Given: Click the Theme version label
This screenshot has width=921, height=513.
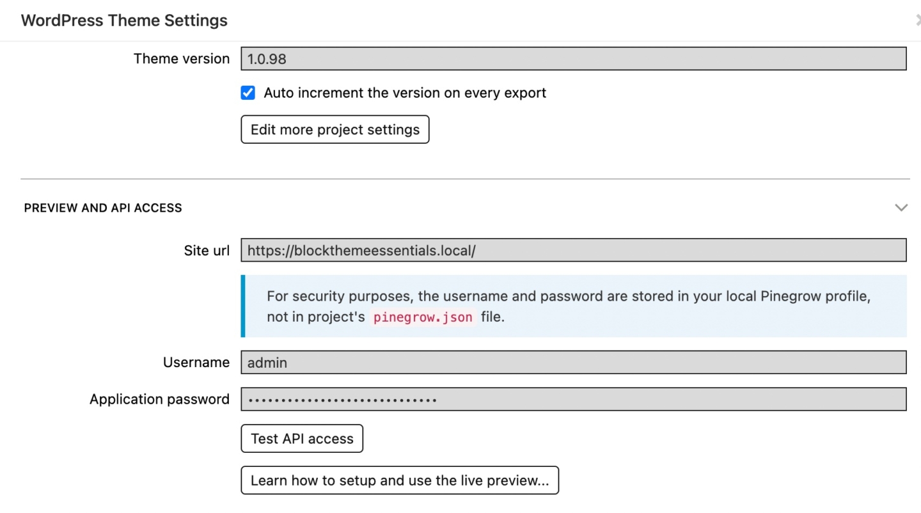Looking at the screenshot, I should [181, 58].
